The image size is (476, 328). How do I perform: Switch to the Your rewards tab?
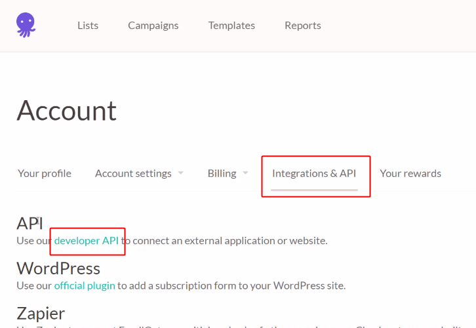410,173
